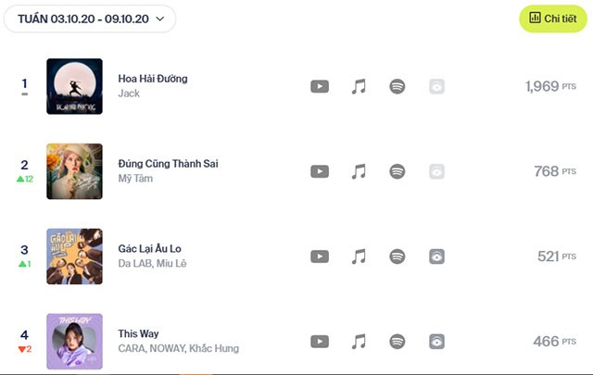The height and width of the screenshot is (375, 593).
Task: Click the This Way cover thumbnail
Action: [74, 342]
